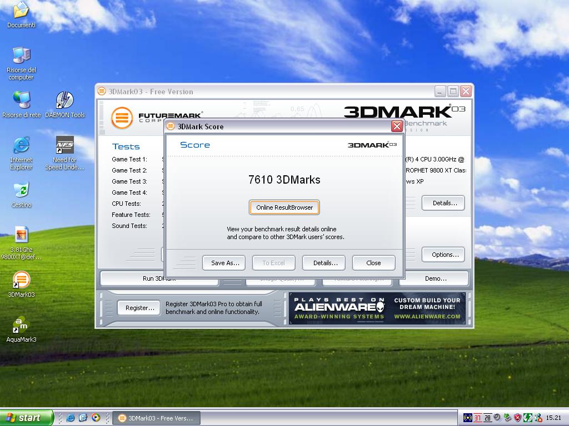Open Options in the 3DMark03 window
The width and height of the screenshot is (569, 426).
coord(445,255)
